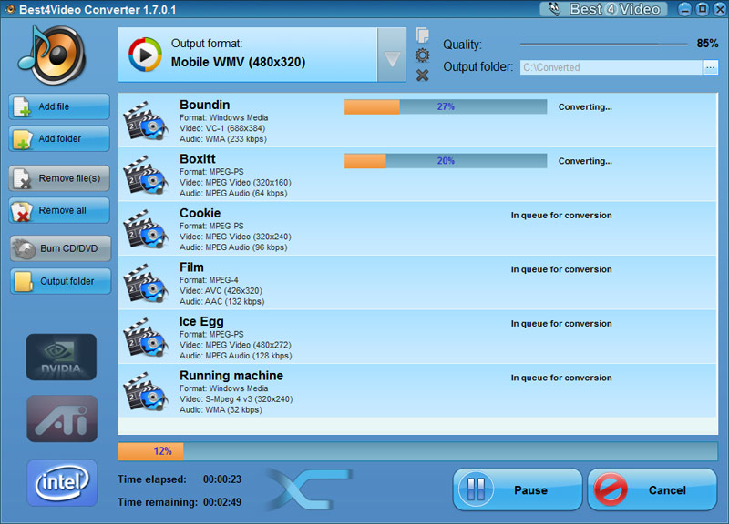Select the Cookie file title
Screen dimensions: 729x524
click(200, 213)
